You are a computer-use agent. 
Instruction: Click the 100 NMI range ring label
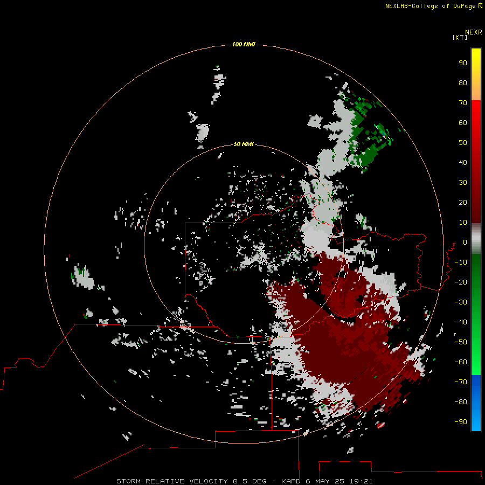click(x=244, y=45)
